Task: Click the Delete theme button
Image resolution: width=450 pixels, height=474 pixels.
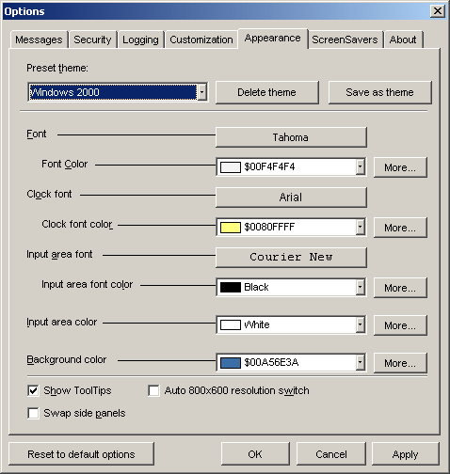Action: 267,92
